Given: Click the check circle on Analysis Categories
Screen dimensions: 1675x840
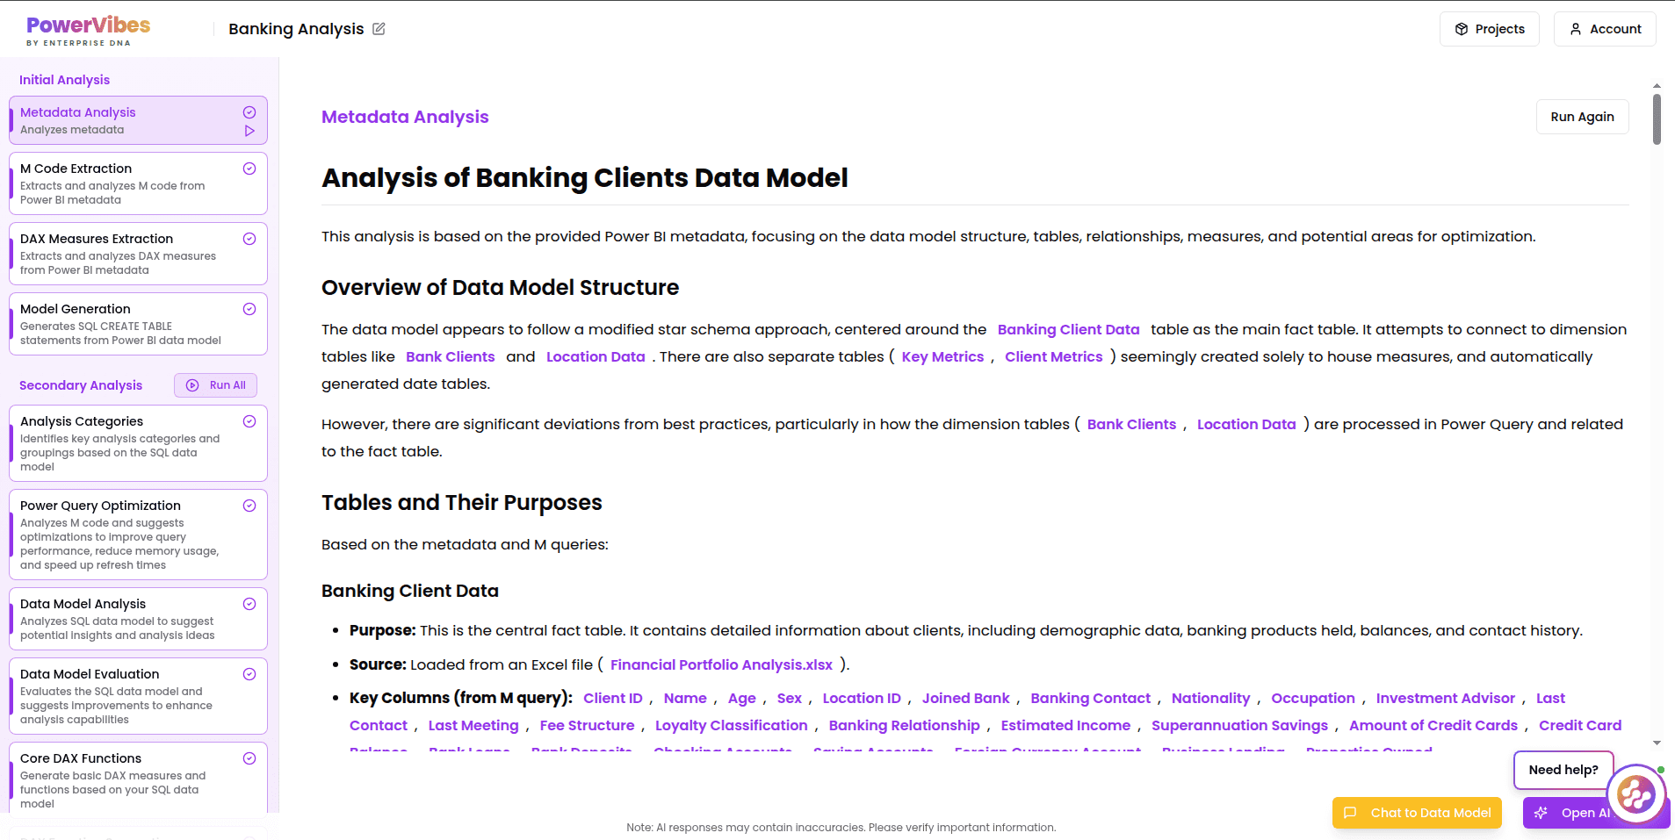Looking at the screenshot, I should 249,421.
